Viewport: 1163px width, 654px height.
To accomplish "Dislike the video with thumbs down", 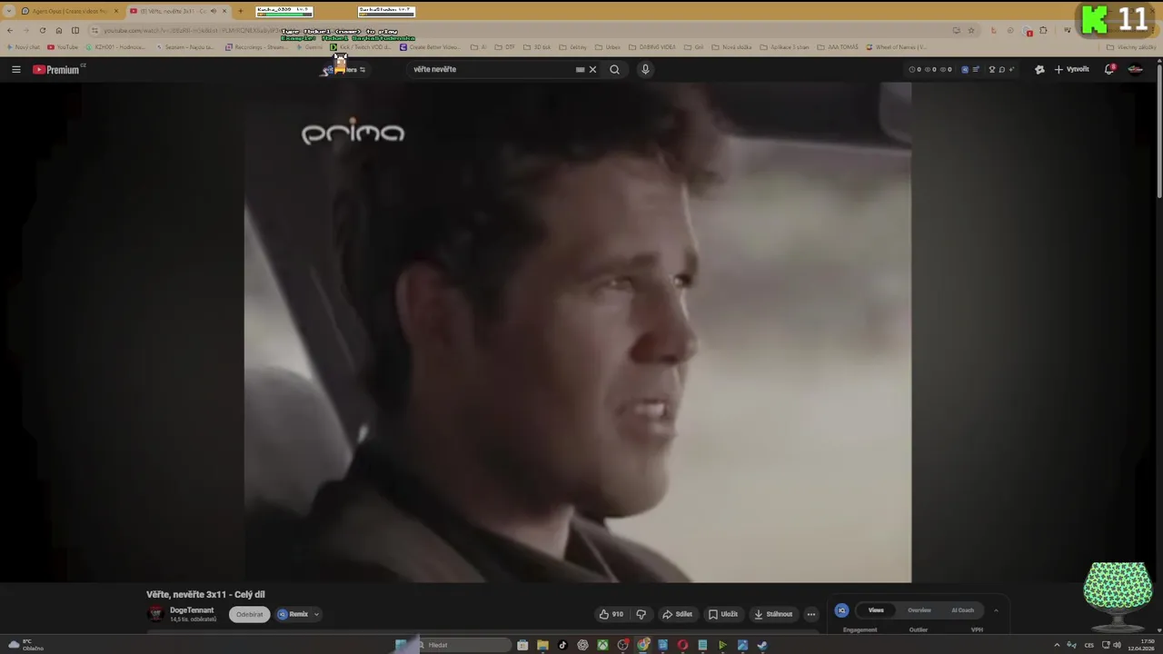I will 641,614.
